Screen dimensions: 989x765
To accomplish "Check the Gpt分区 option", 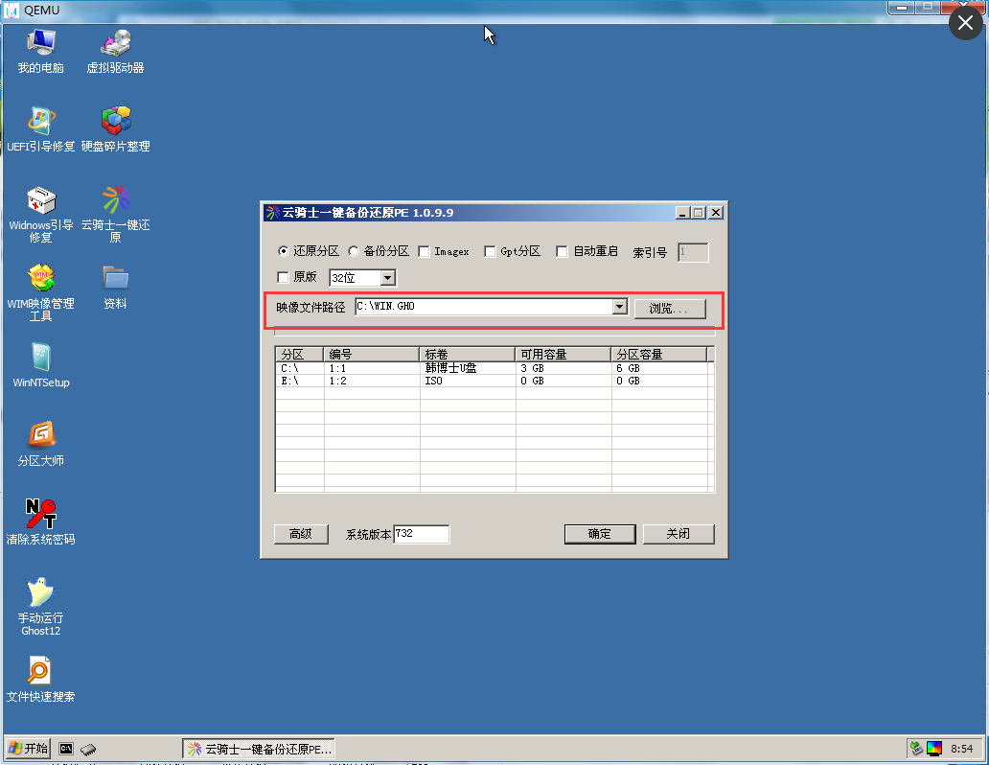I will click(x=489, y=250).
